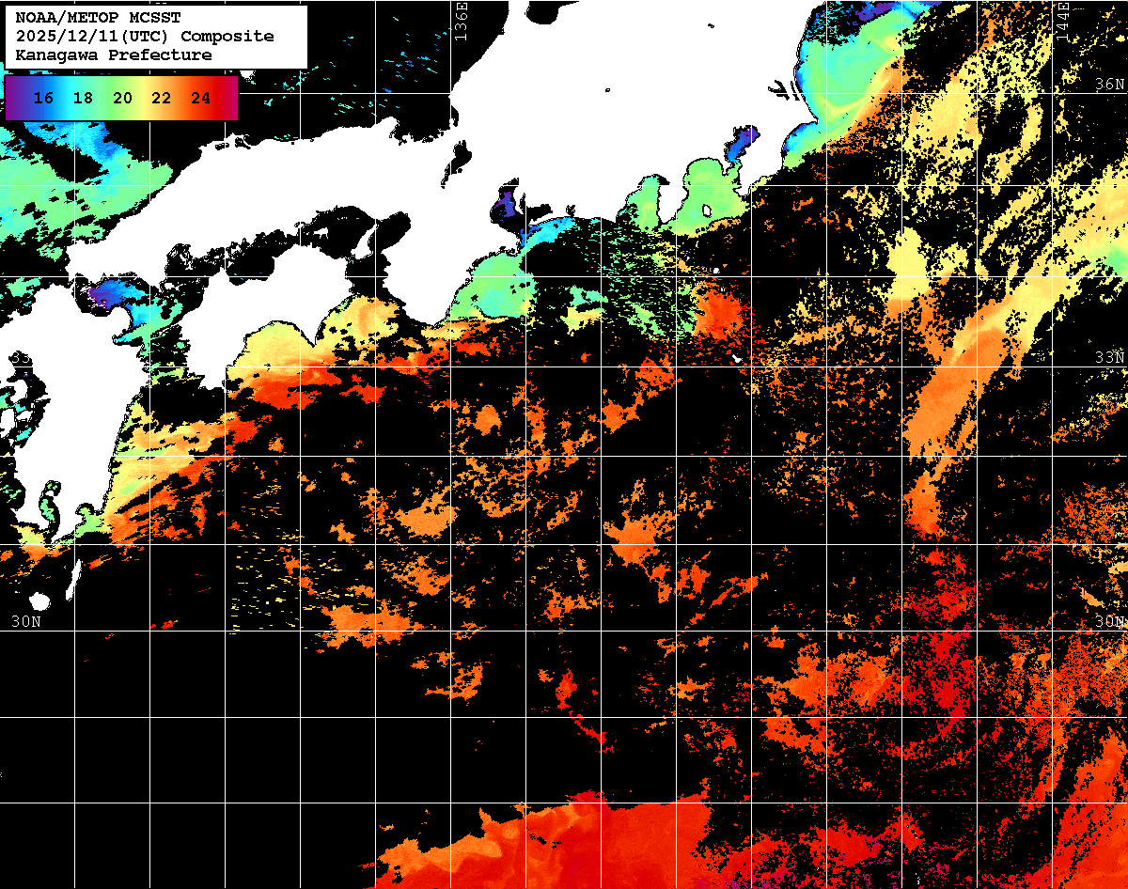The height and width of the screenshot is (889, 1128).
Task: Click the NOAA/METOP MCSST title text
Action: [x=98, y=18]
